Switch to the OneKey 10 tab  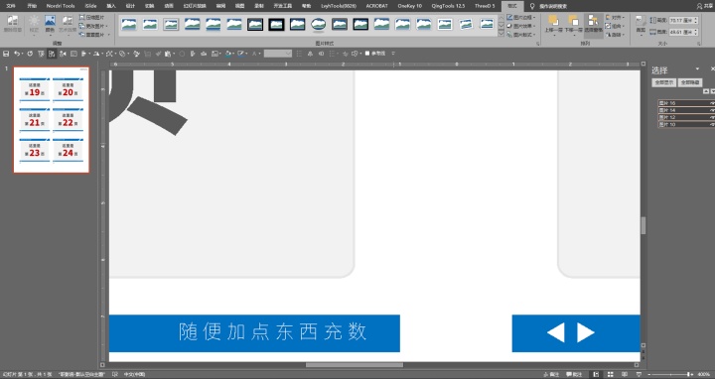(409, 6)
